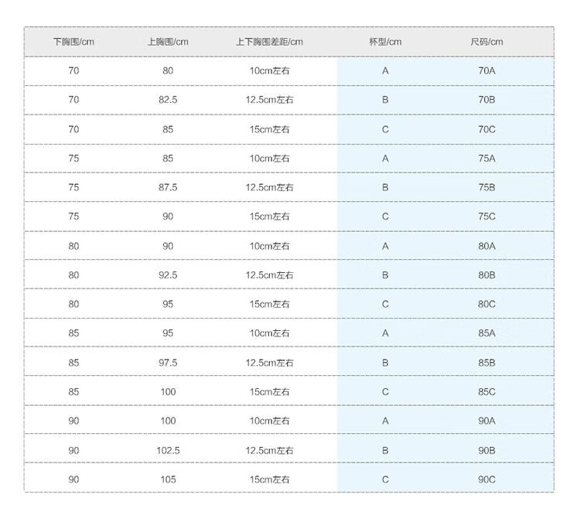Click the 92.5 upper bust cell

[168, 275]
